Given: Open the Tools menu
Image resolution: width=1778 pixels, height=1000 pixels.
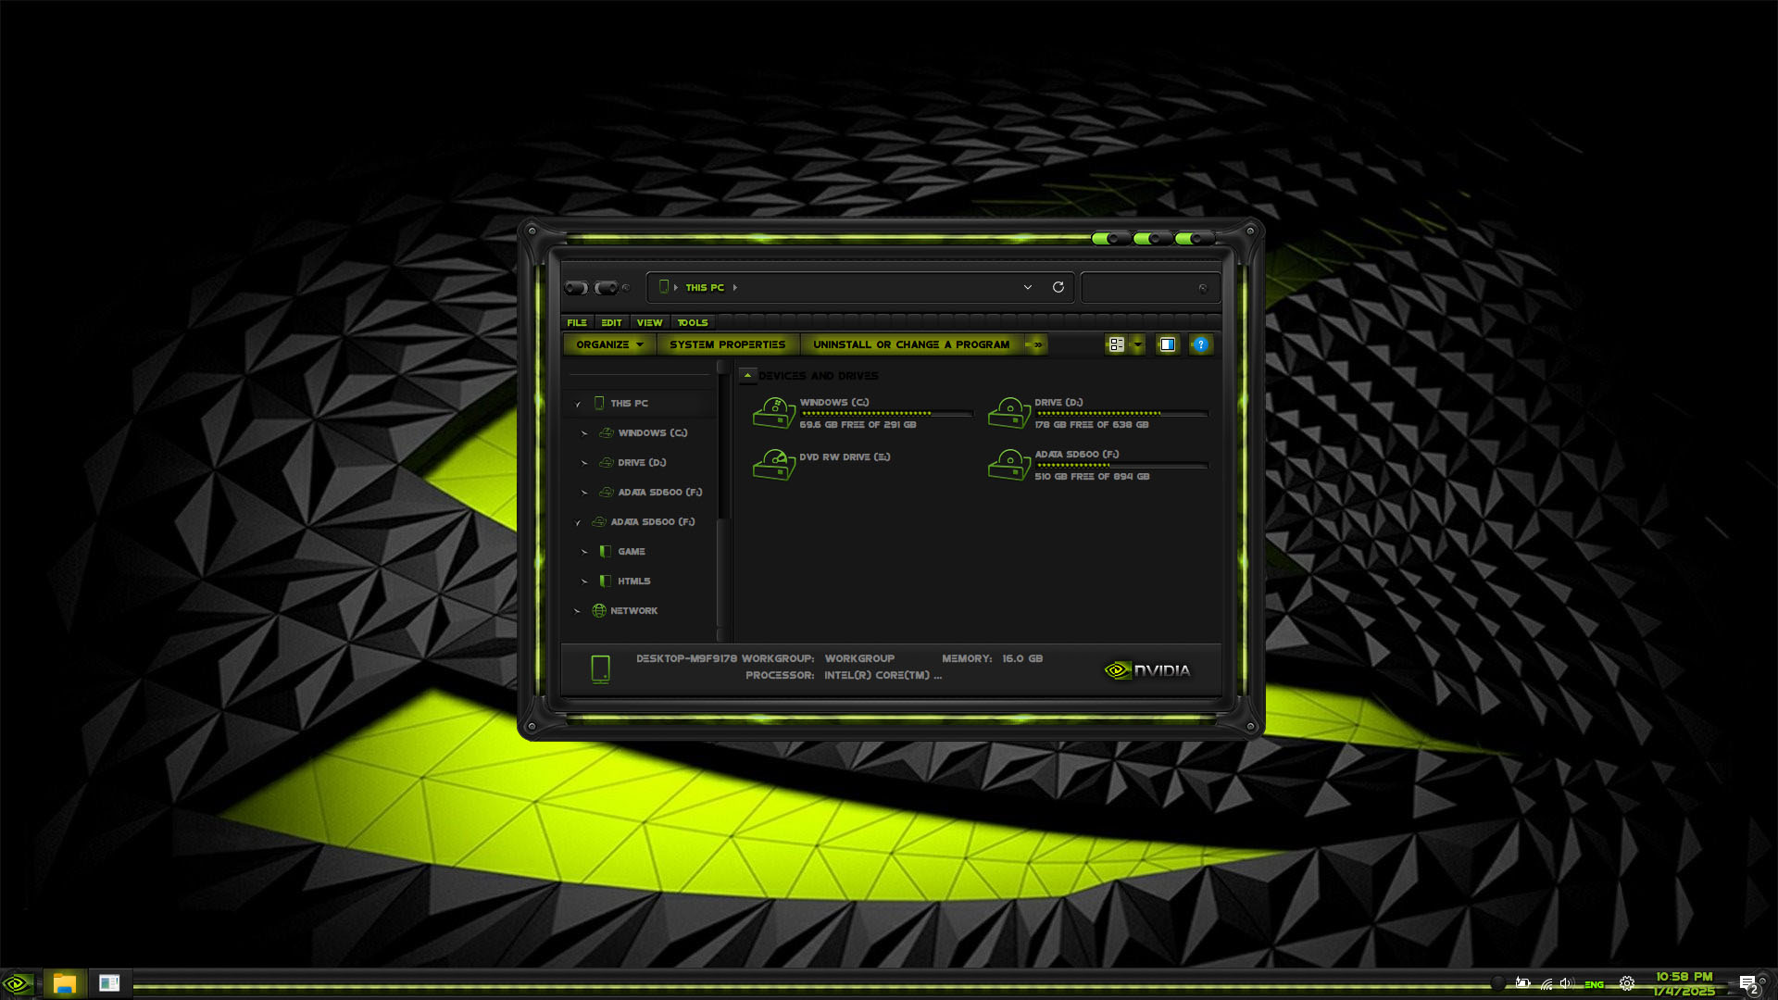Looking at the screenshot, I should tap(693, 322).
